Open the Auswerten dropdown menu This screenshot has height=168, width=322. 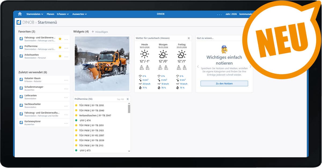(79, 14)
